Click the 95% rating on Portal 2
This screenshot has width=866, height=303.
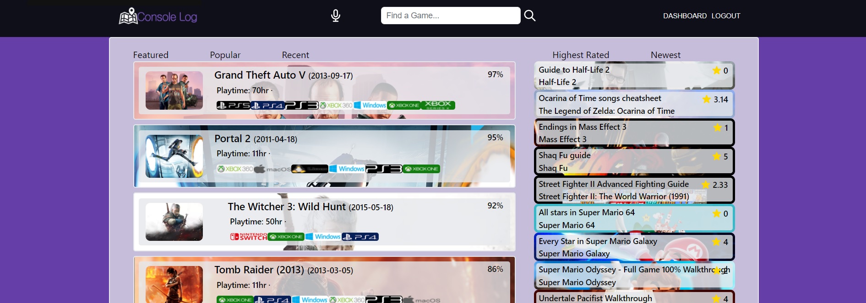click(495, 138)
